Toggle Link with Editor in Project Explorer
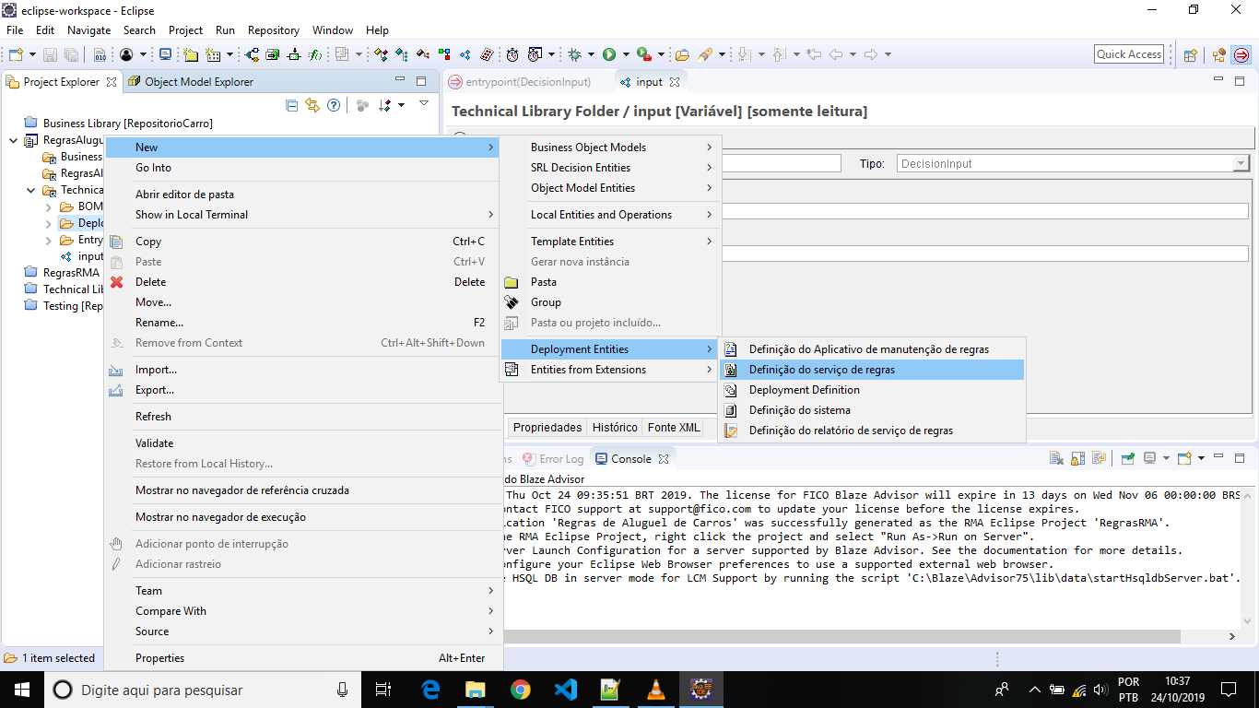 (312, 105)
